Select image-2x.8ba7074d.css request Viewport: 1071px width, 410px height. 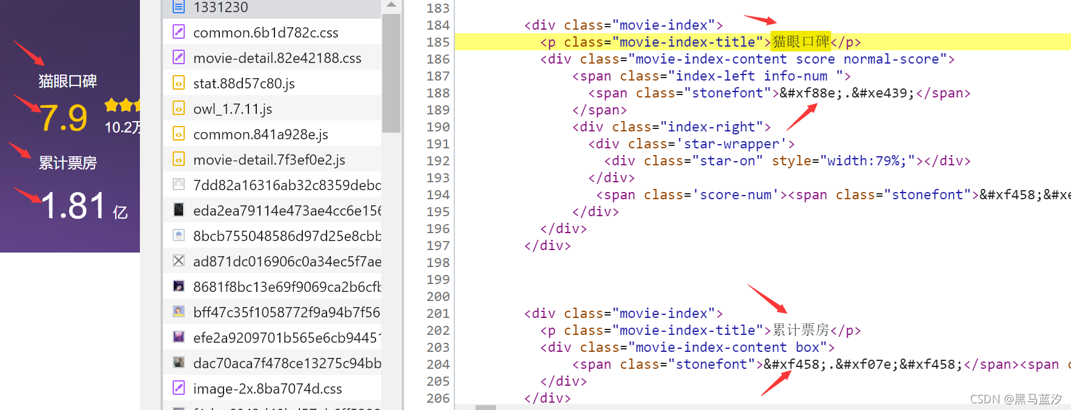[x=272, y=388]
